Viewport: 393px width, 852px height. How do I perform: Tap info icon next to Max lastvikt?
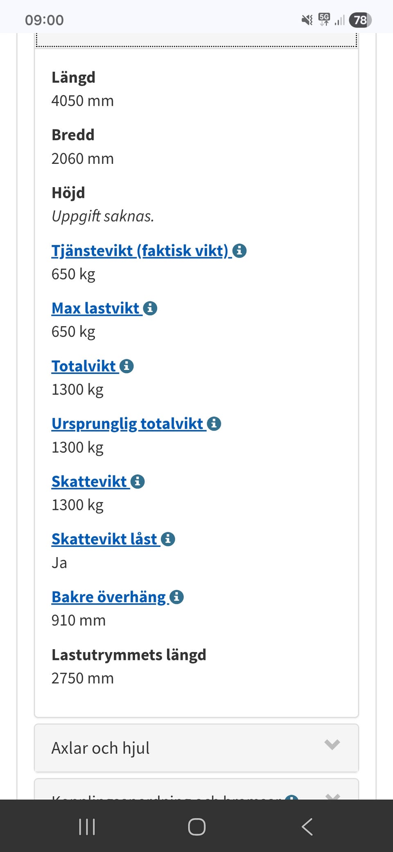(150, 308)
